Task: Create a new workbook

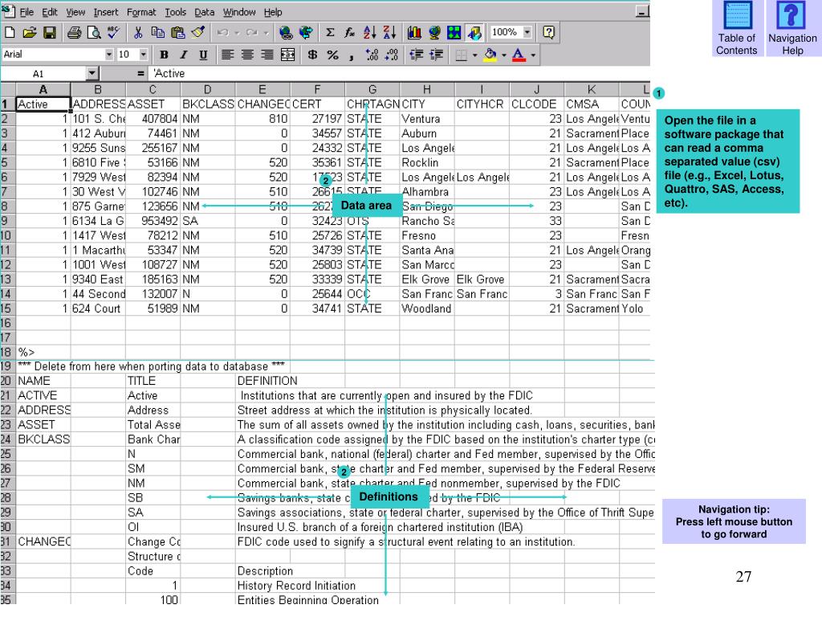Action: (10, 32)
